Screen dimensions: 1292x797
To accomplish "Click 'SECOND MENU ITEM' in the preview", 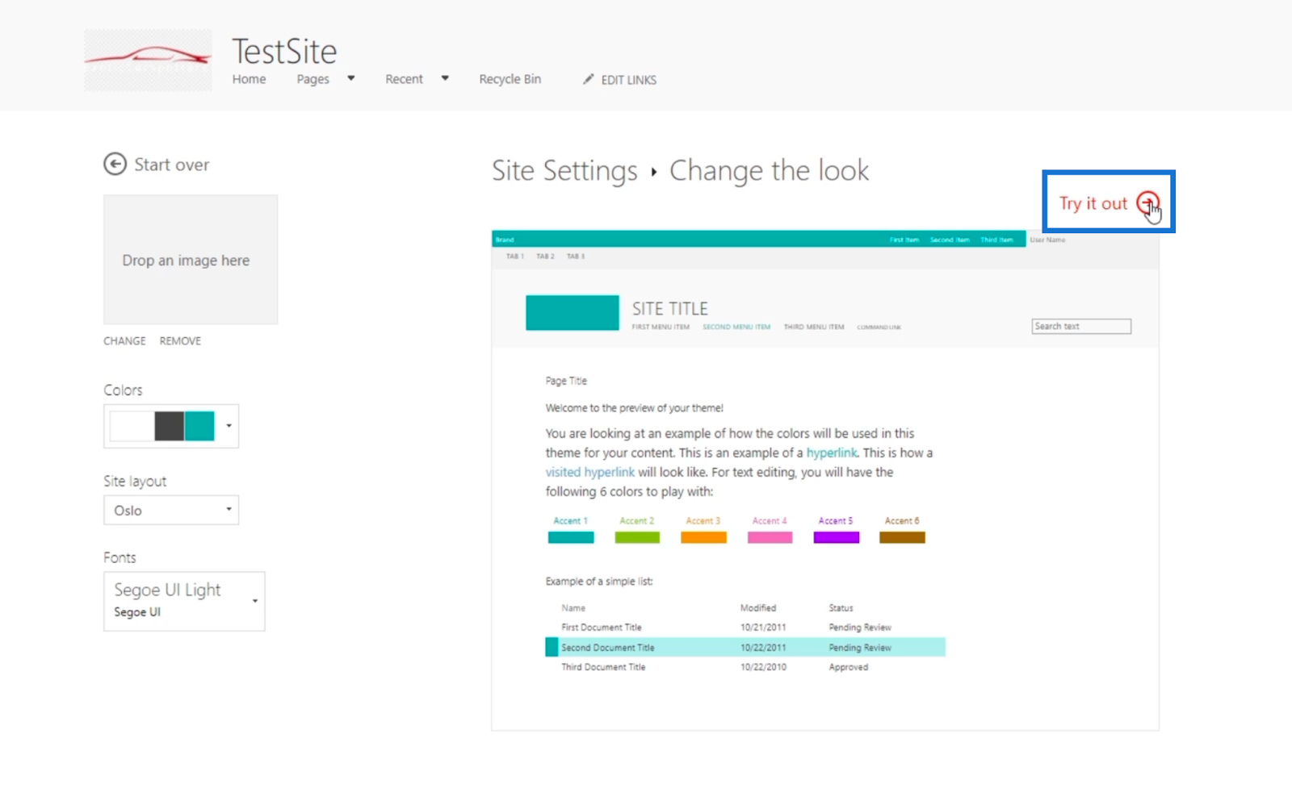I will pos(736,327).
